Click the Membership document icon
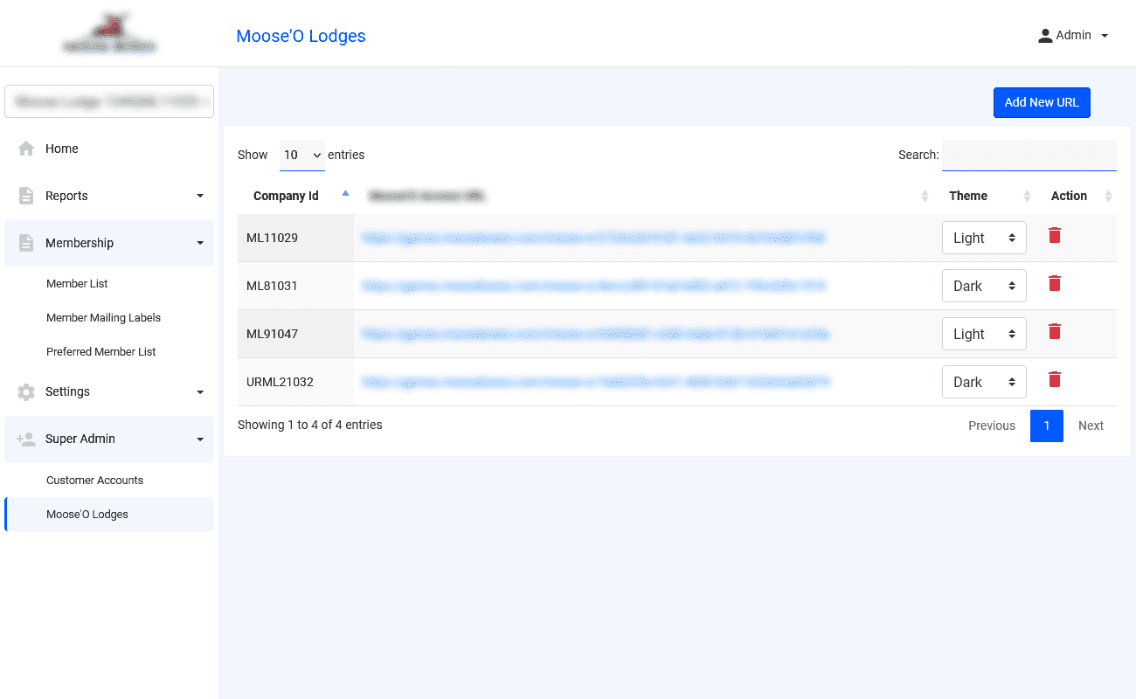The height and width of the screenshot is (699, 1136). point(26,243)
